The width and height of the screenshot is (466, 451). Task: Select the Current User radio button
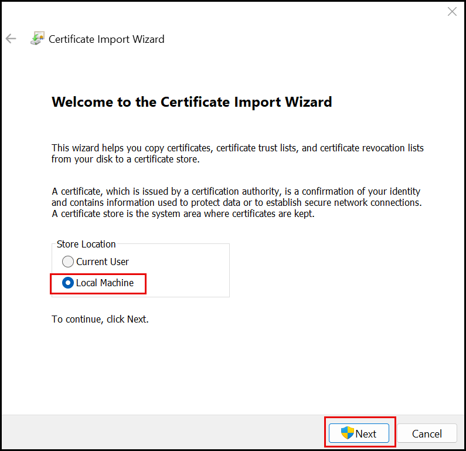tap(68, 262)
